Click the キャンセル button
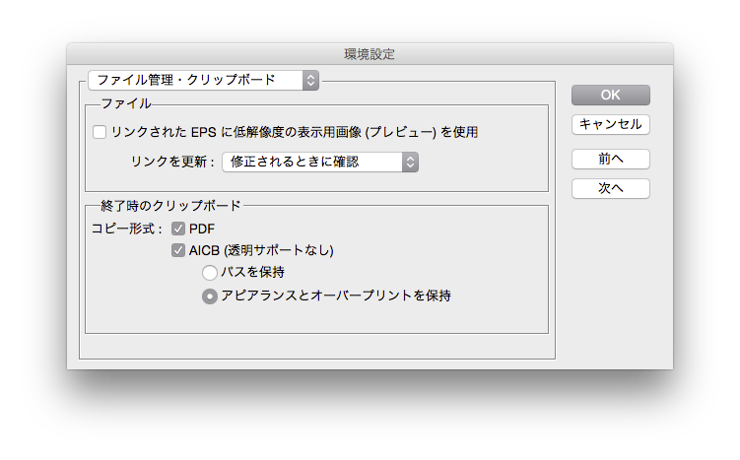The height and width of the screenshot is (460, 740). (610, 124)
